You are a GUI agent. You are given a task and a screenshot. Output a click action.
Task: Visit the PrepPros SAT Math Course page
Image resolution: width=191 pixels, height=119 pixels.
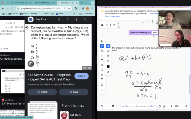coord(81,76)
